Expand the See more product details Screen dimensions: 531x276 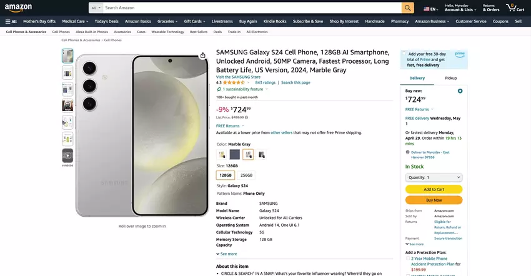pos(227,254)
